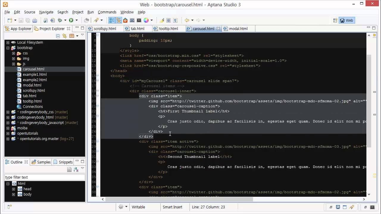Toggle block selection mode icon

pos(168,20)
